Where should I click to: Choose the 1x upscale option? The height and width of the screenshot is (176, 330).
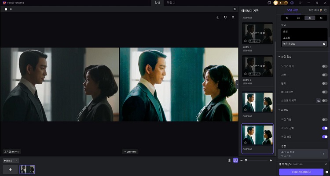pyautogui.click(x=287, y=18)
